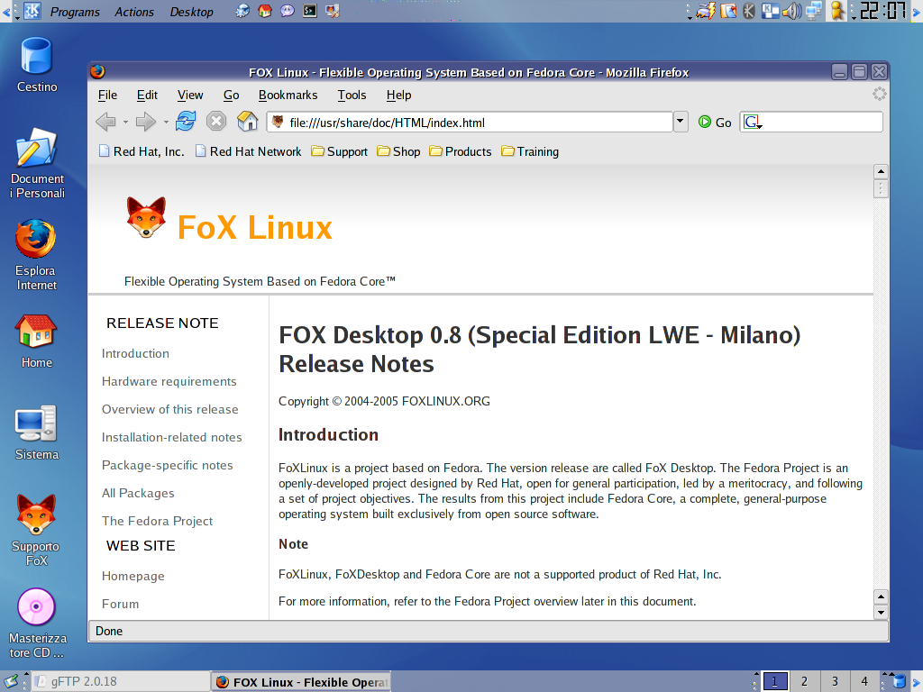Screen dimensions: 923x692
Task: Open the Shop bookmarks folder
Action: [x=398, y=151]
